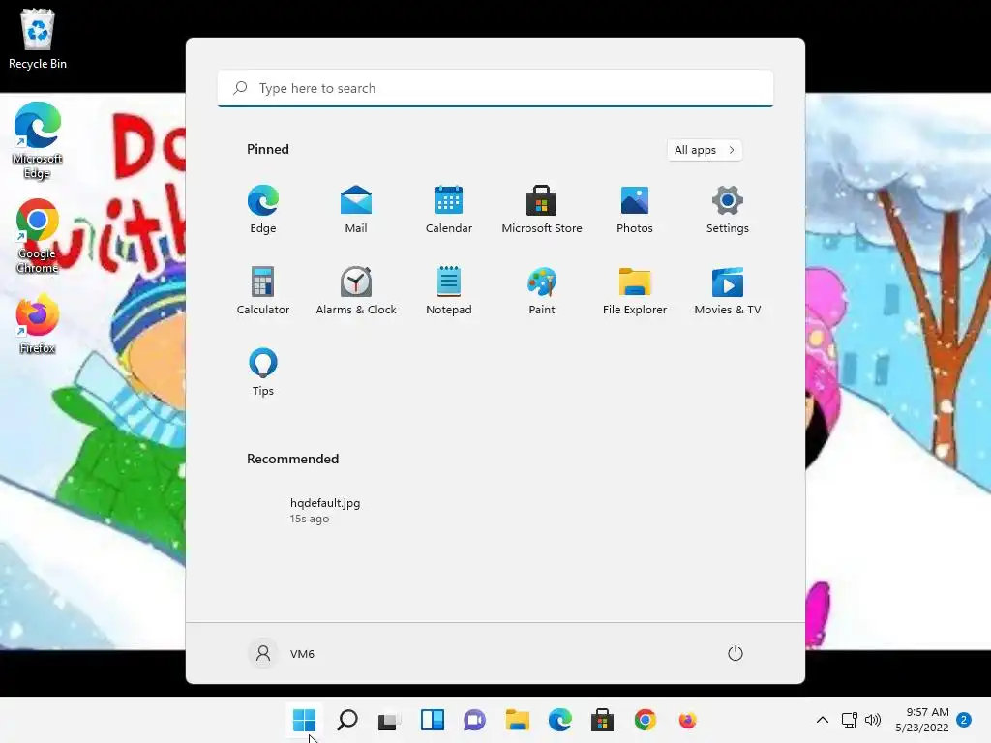Select Microsoft Edge desktop shortcut

(38, 140)
